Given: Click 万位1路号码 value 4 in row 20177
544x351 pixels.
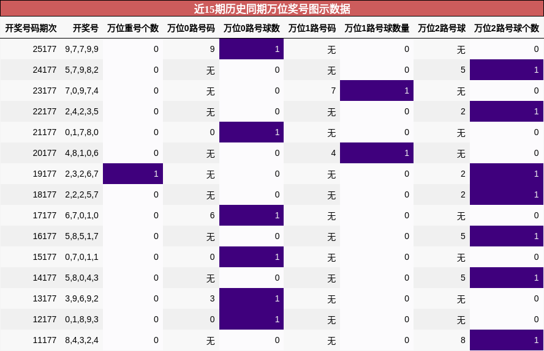Looking at the screenshot, I should coord(333,153).
